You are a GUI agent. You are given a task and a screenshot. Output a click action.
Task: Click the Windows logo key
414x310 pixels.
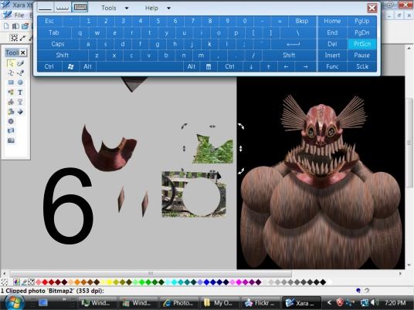(x=70, y=66)
